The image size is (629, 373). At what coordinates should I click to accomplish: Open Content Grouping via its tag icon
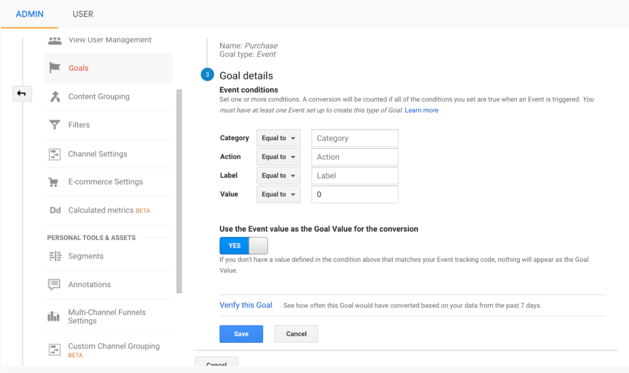tap(55, 96)
